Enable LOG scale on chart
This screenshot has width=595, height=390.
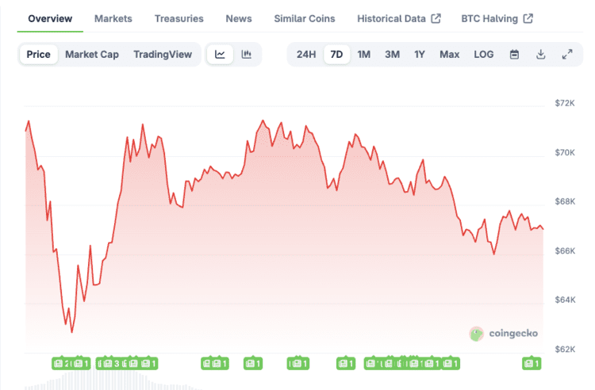(483, 55)
